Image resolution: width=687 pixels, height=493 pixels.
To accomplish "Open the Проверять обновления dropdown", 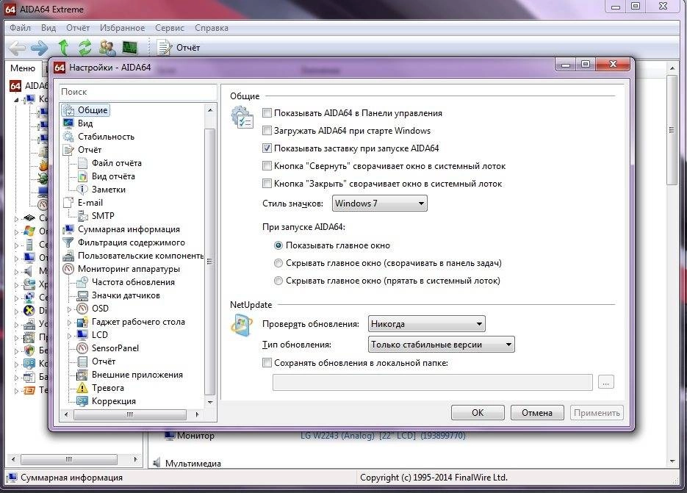I will 426,324.
